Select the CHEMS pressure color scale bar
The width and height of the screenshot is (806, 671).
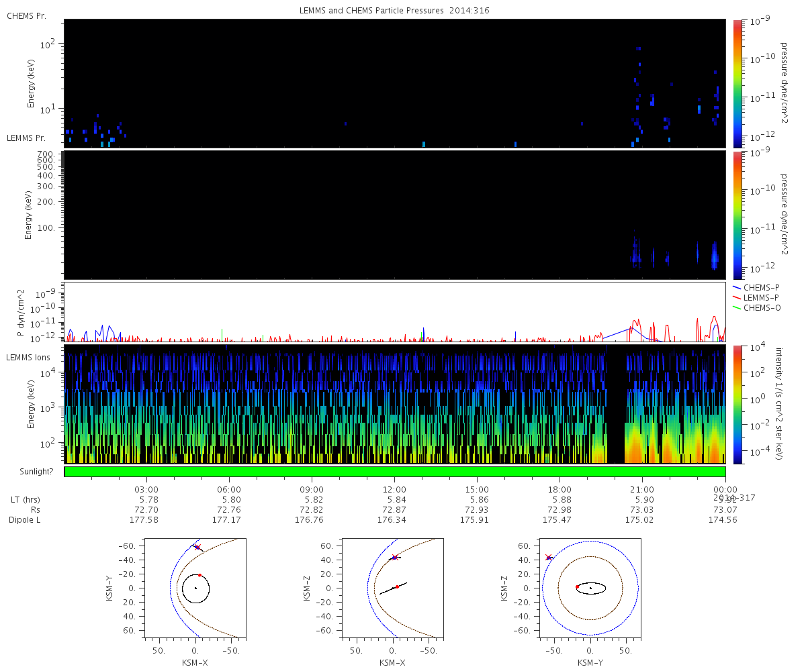tap(737, 83)
